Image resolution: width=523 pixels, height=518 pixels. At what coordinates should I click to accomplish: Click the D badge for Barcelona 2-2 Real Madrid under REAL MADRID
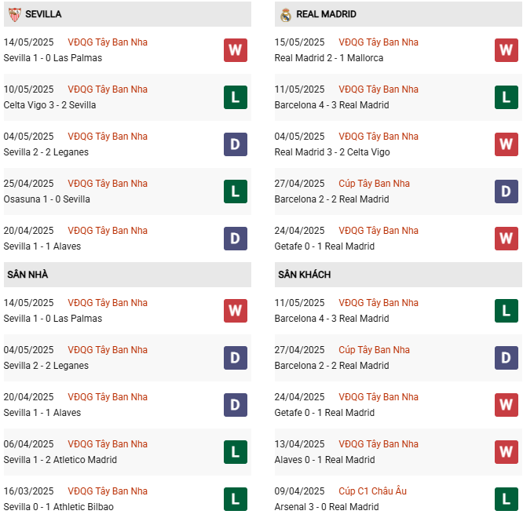coord(507,192)
